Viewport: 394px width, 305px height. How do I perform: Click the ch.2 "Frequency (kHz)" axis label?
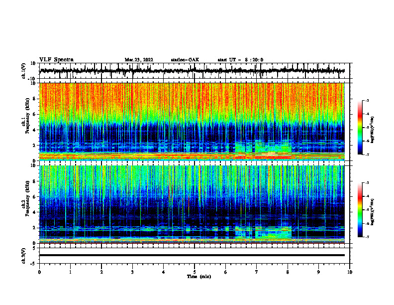(x=27, y=198)
